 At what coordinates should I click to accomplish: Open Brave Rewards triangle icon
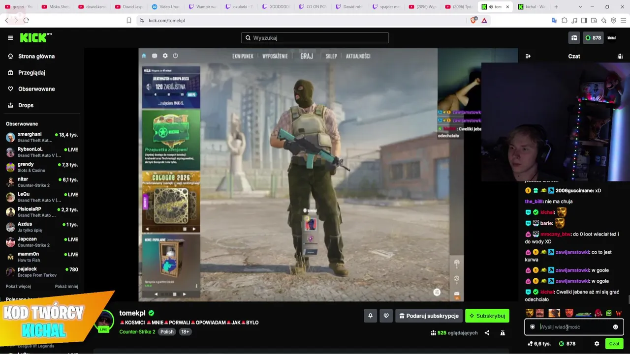(484, 20)
